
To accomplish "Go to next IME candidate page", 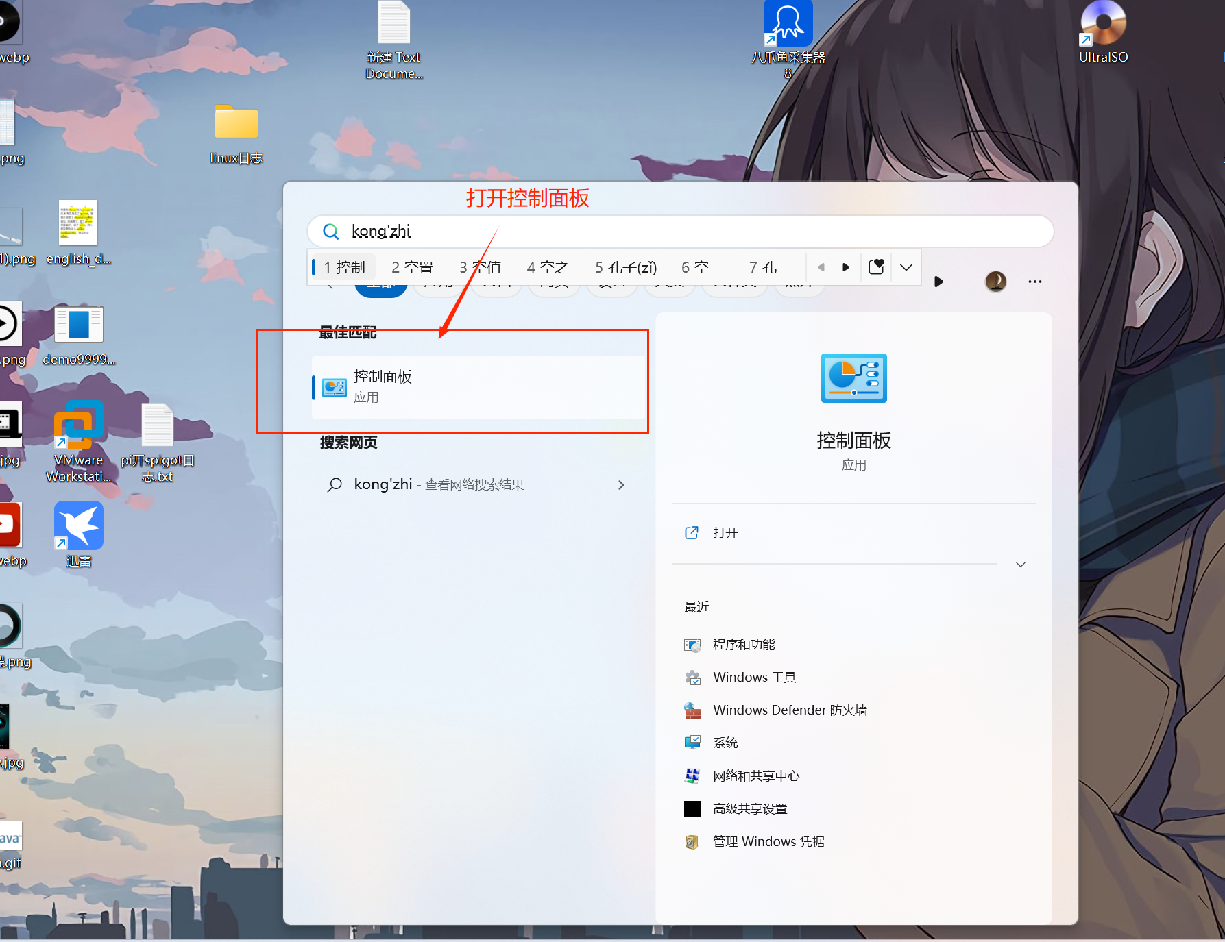I will [846, 267].
